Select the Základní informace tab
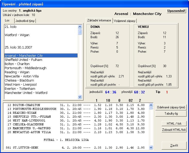This screenshot has height=153, width=189. [99, 20]
